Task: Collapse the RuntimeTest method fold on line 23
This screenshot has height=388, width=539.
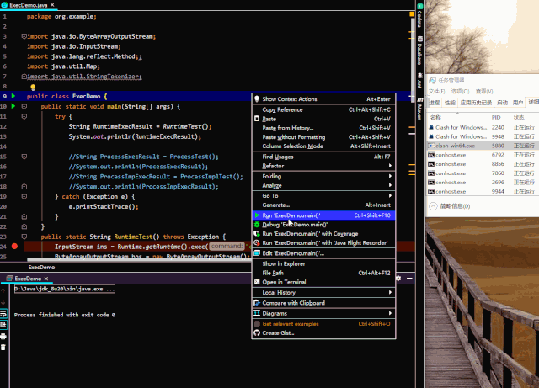Action: click(x=24, y=237)
